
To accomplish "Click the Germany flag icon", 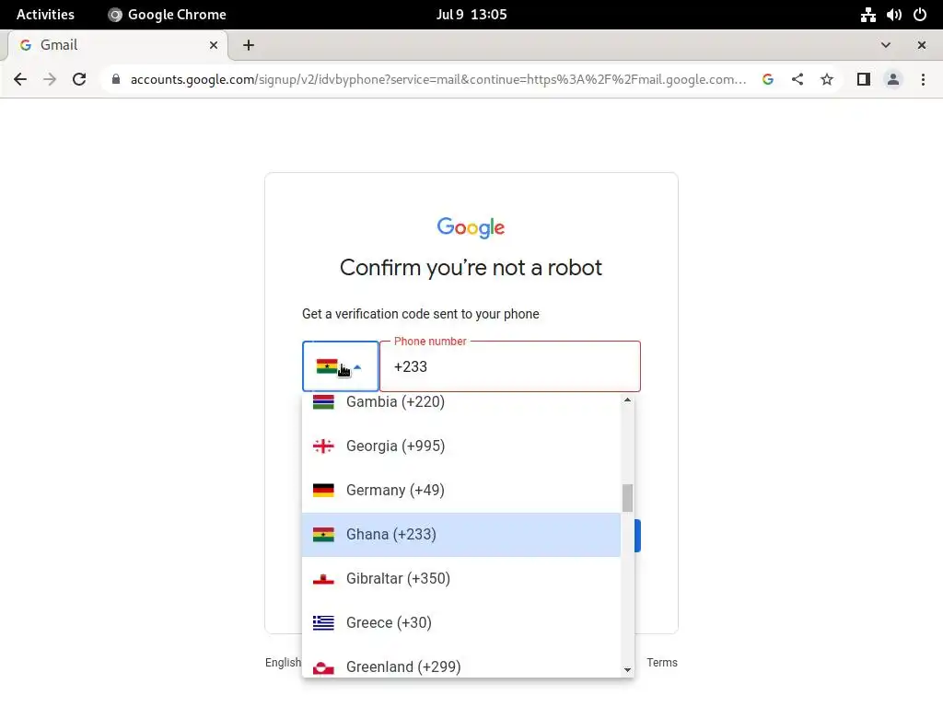I will click(323, 490).
